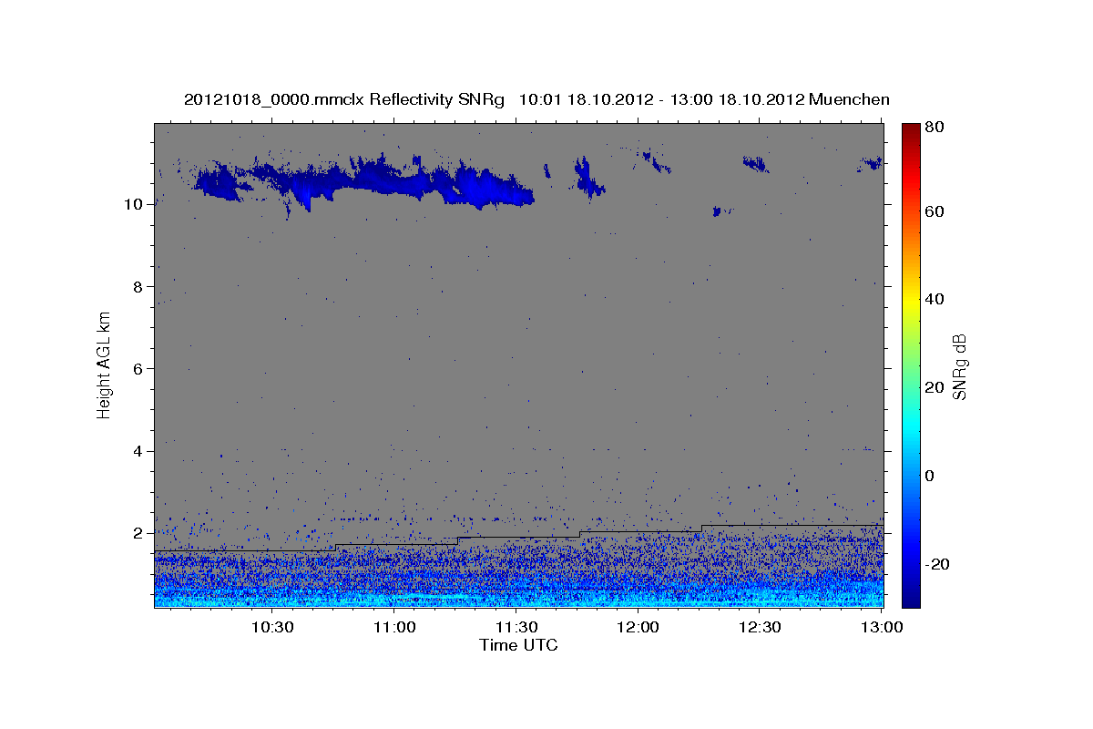
Task: Click the colorbar value label 40
Action: pyautogui.click(x=935, y=299)
